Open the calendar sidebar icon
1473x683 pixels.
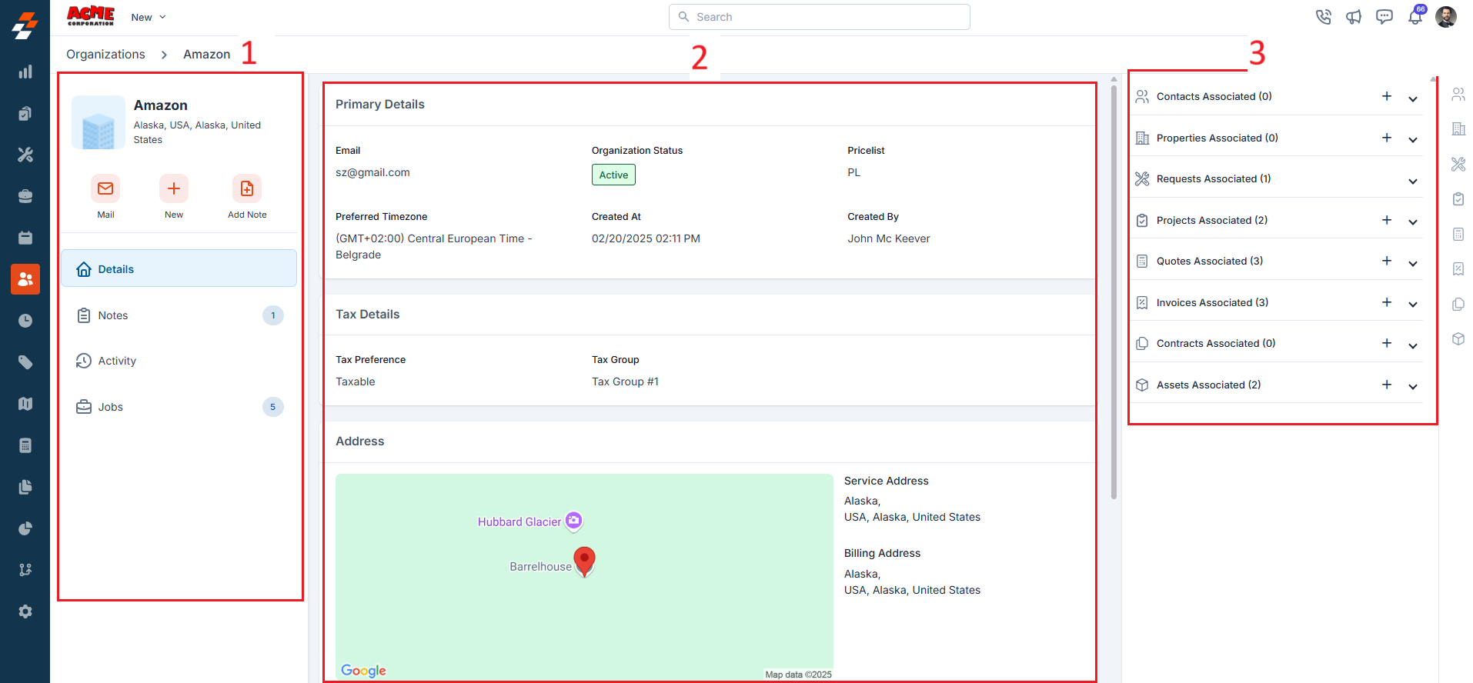25,238
